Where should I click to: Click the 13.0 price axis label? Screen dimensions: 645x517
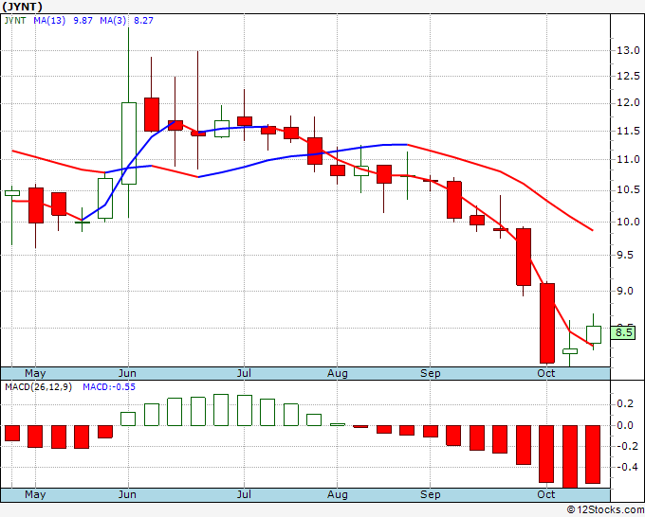point(628,50)
